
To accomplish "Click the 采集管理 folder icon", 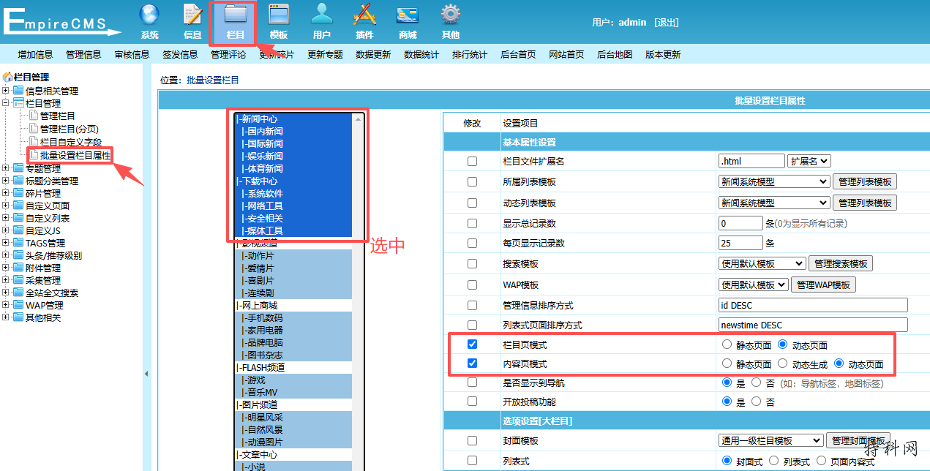I will tap(18, 280).
